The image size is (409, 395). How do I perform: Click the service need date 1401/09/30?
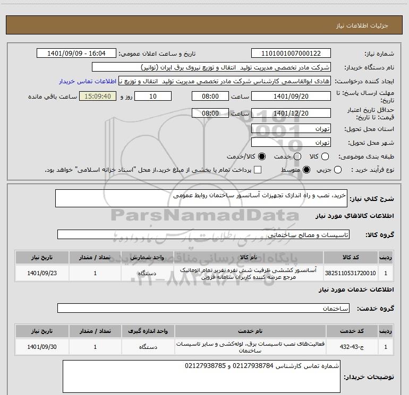tap(42, 347)
